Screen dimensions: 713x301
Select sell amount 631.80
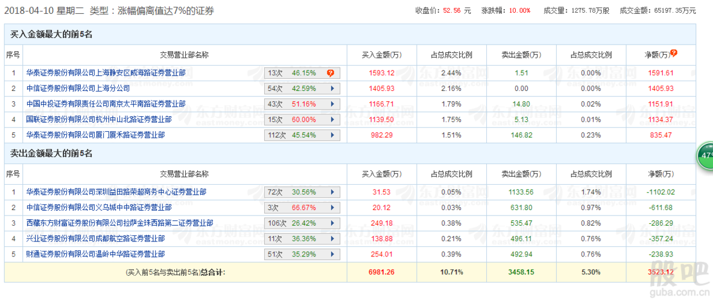tap(521, 208)
